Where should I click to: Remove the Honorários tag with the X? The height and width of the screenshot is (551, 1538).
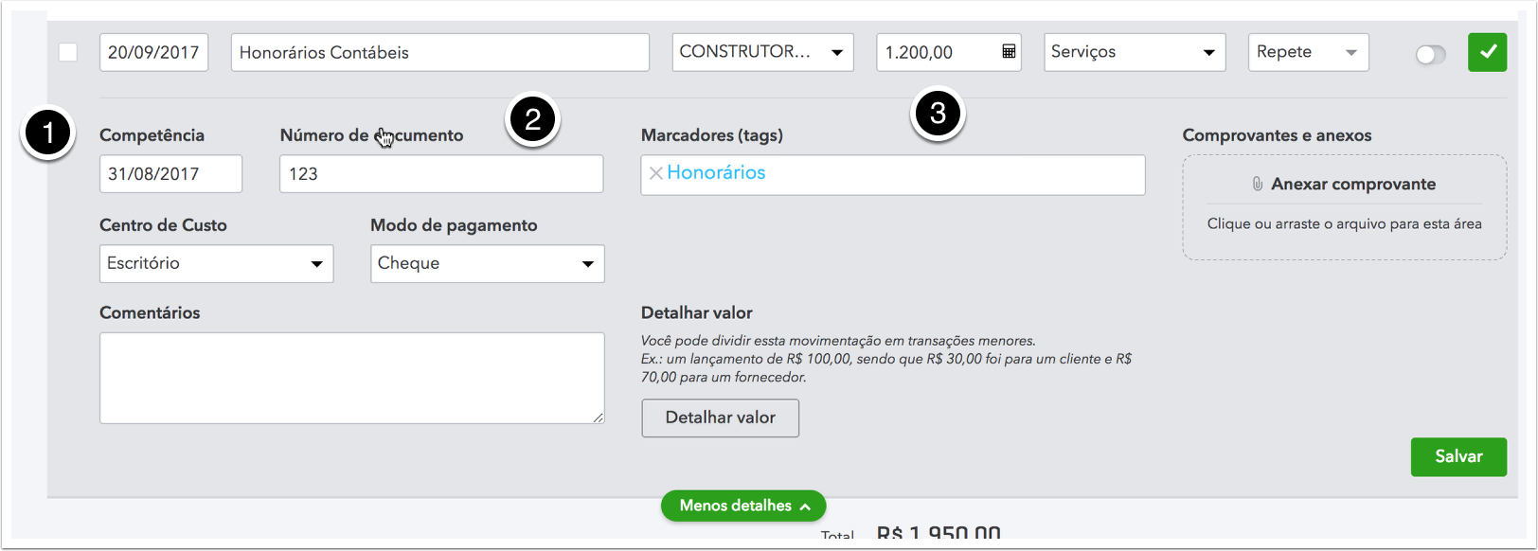pos(655,173)
